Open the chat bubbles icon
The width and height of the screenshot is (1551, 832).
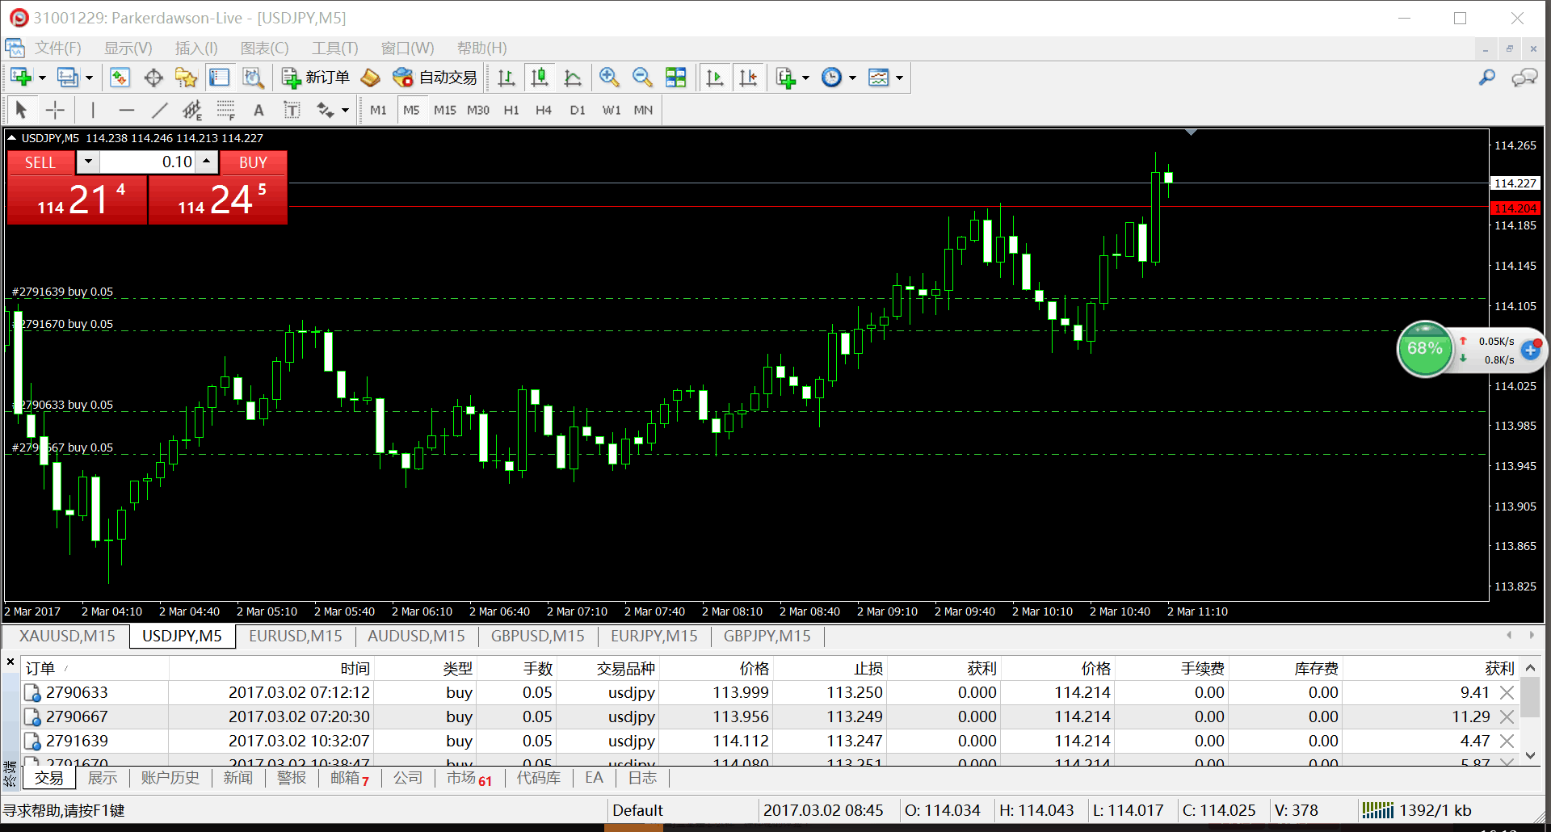pyautogui.click(x=1524, y=78)
